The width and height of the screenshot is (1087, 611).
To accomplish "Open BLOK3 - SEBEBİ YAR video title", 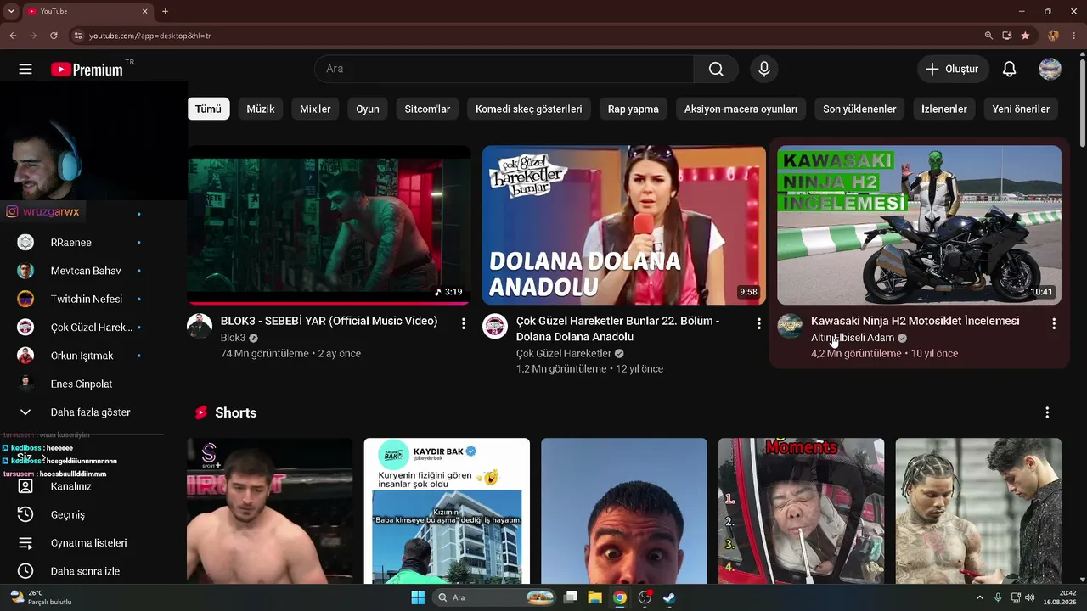I will [329, 321].
